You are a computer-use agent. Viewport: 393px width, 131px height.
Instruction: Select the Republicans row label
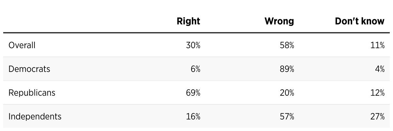32,92
